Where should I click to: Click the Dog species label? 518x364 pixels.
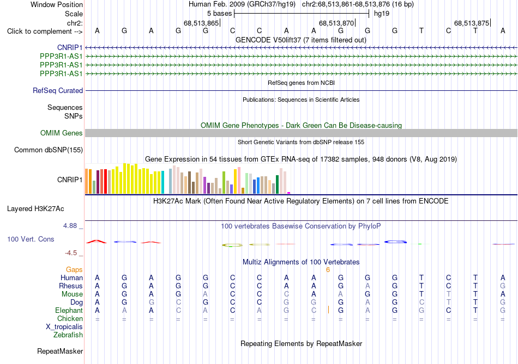point(76,303)
